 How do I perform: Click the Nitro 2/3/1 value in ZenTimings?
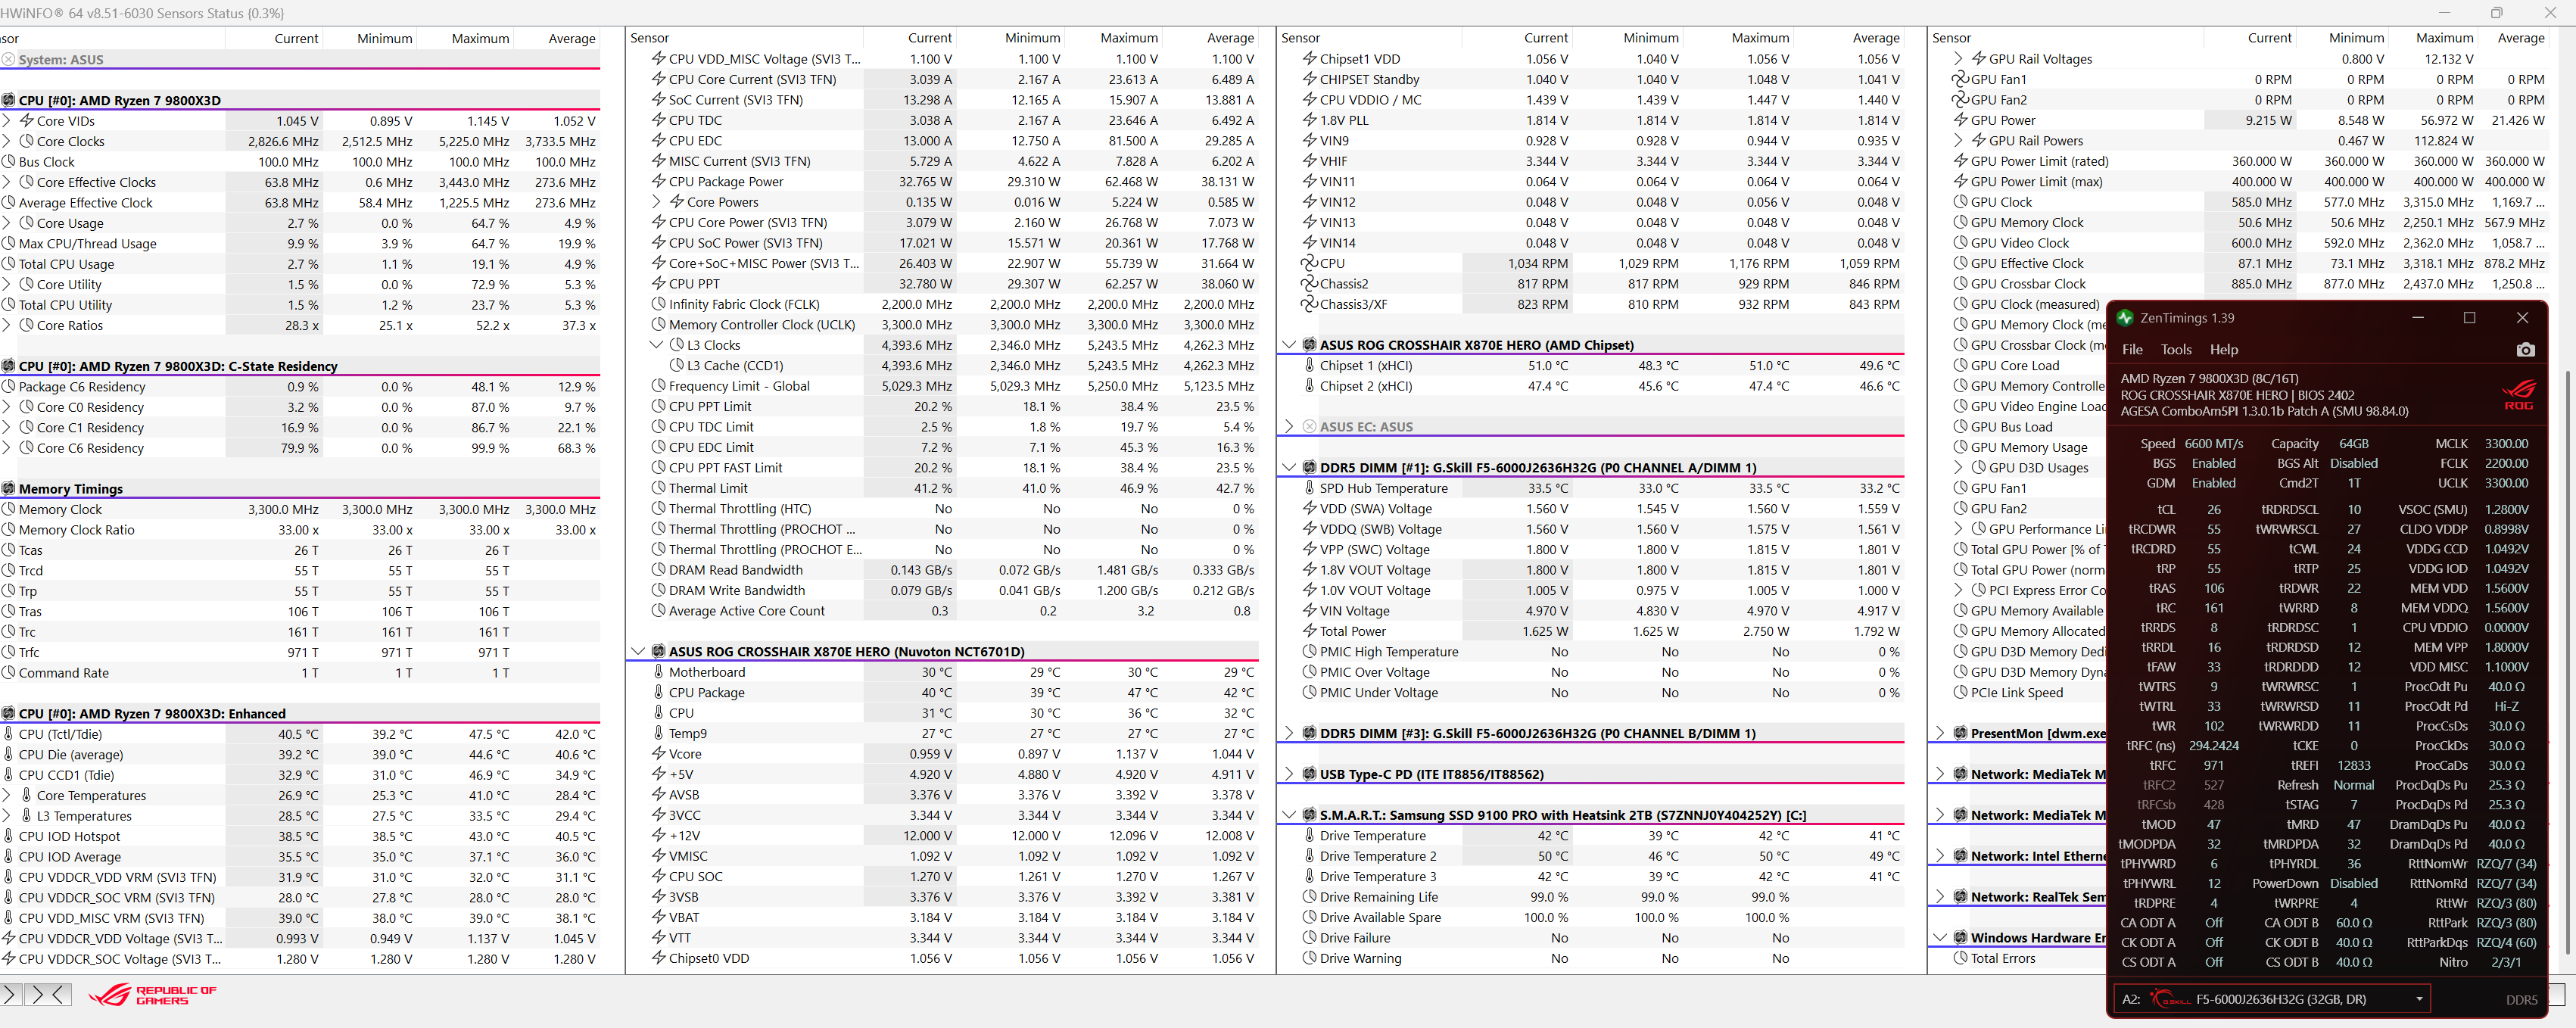click(2506, 962)
